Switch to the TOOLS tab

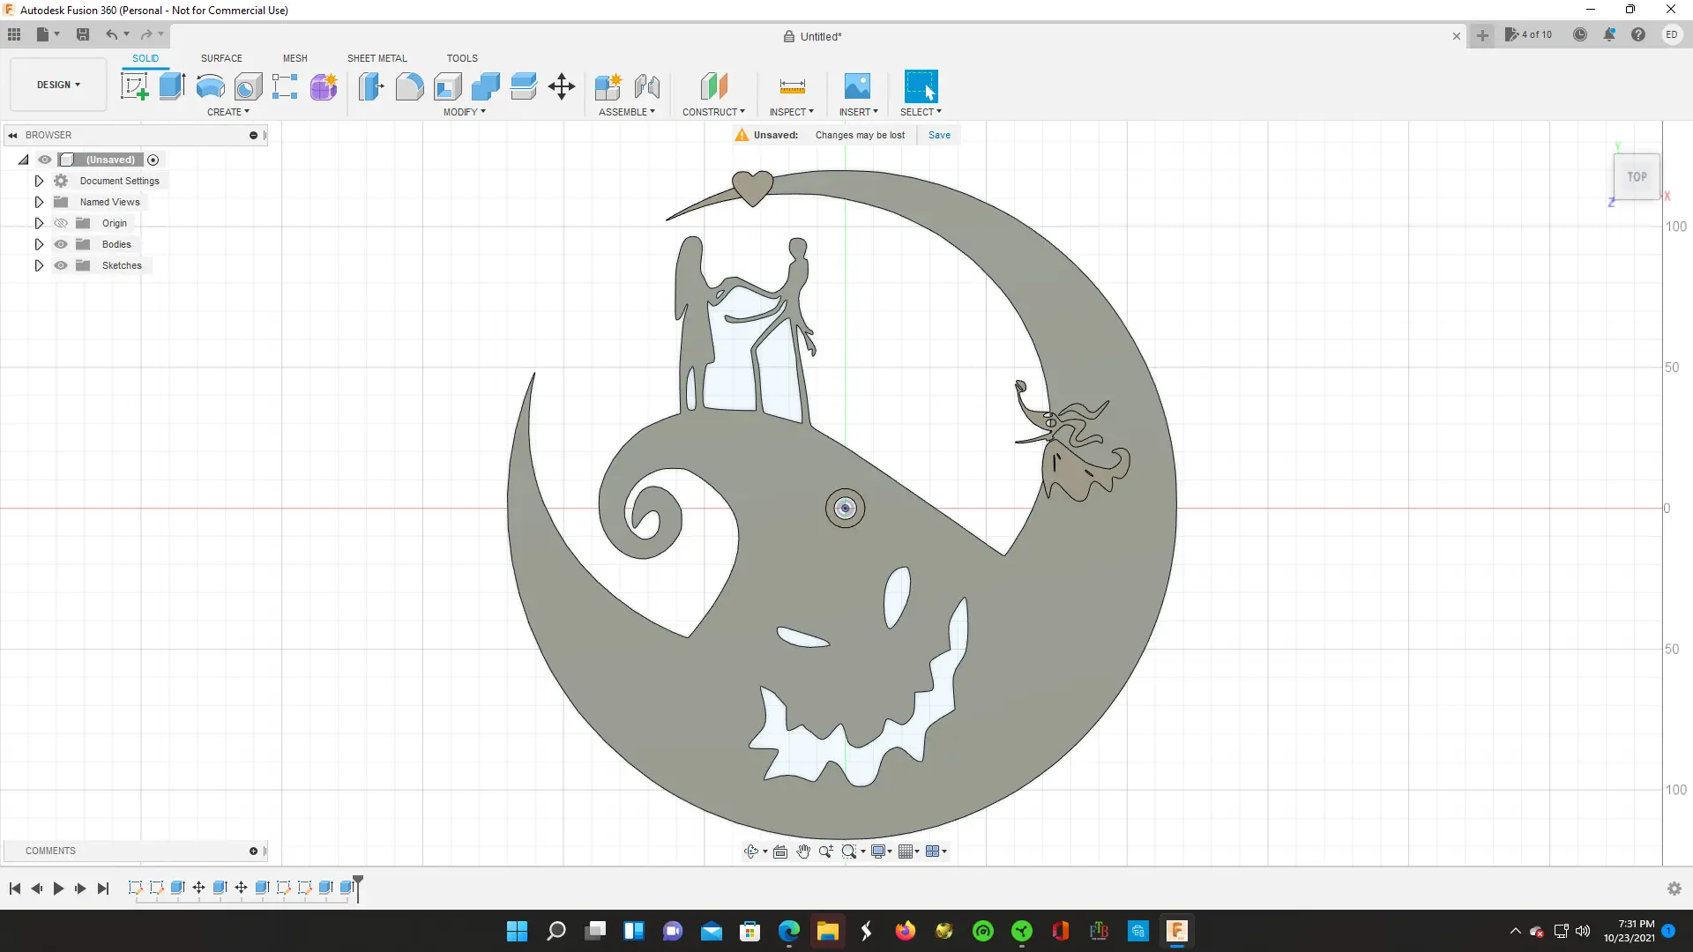pyautogui.click(x=462, y=58)
